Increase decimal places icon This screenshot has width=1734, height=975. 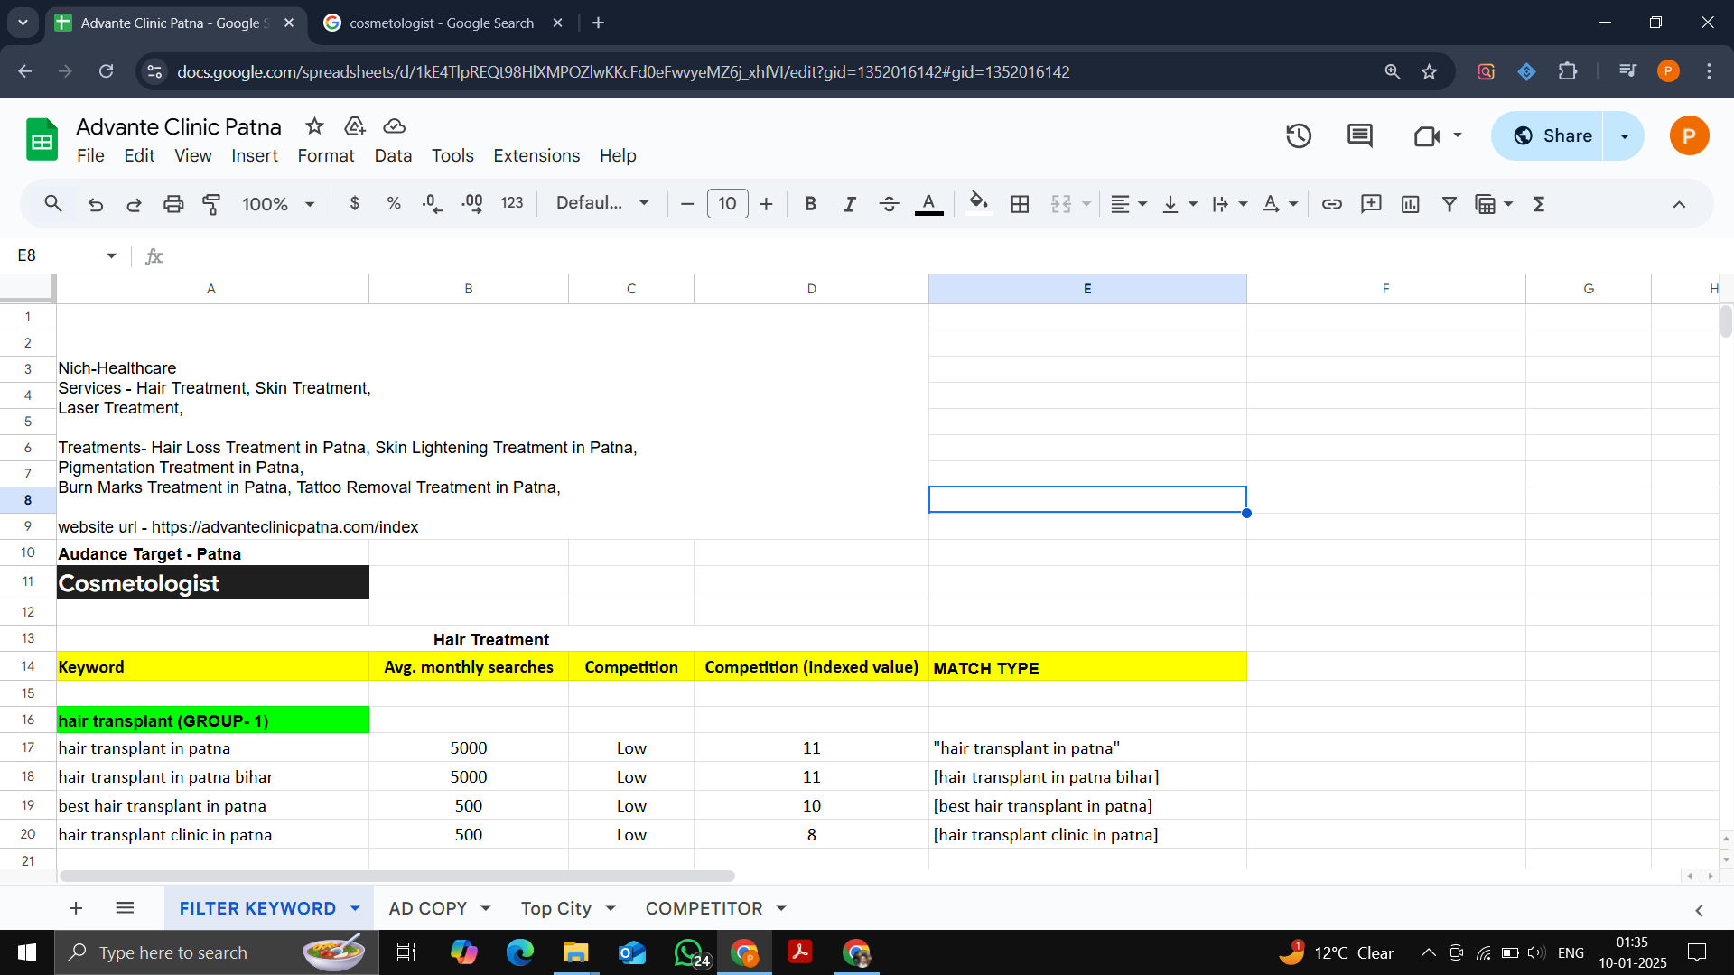tap(471, 204)
